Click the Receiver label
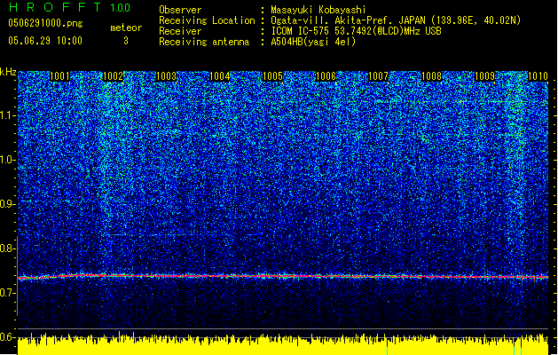This screenshot has height=355, width=558. point(180,31)
